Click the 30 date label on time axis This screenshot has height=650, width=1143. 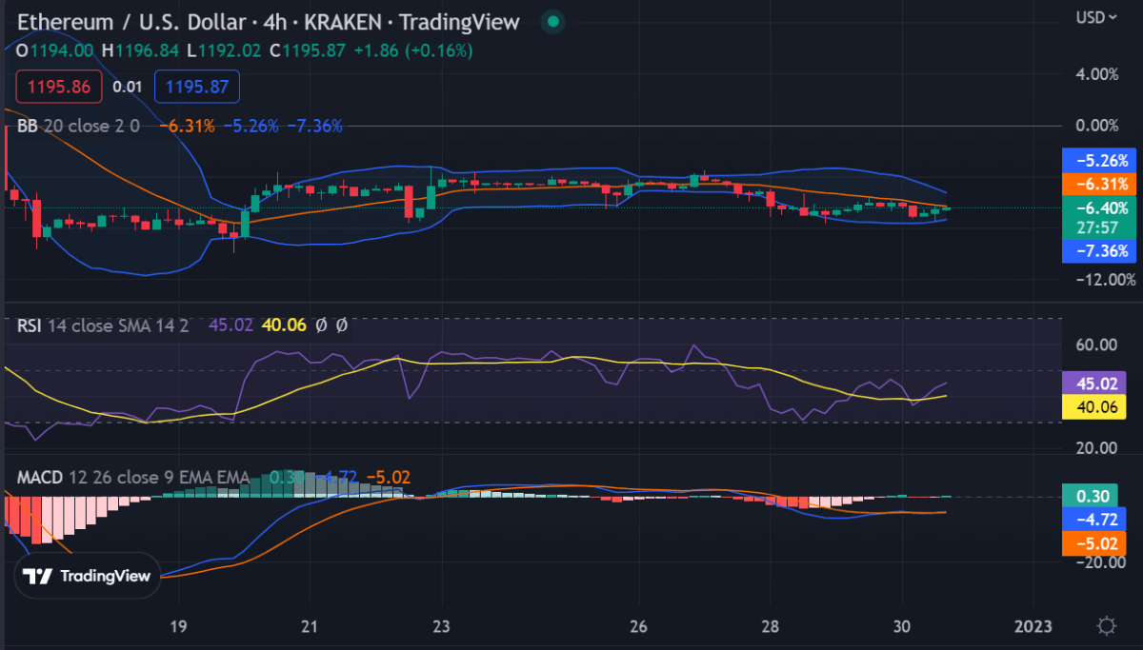coord(903,627)
